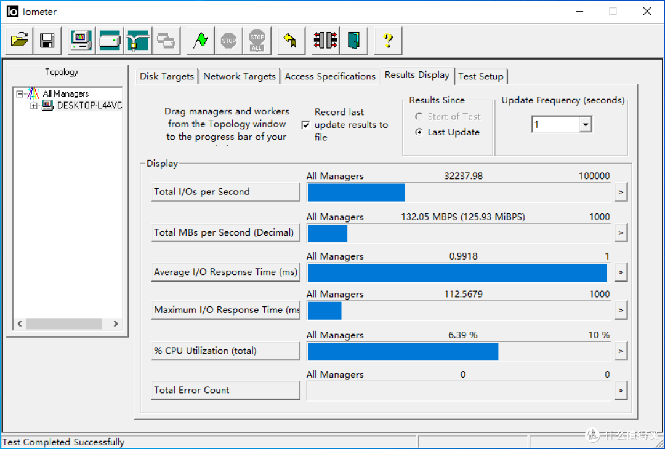Screen dimensions: 665x449
Task: Click the % CPU Utilization progress bar
Action: 459,352
